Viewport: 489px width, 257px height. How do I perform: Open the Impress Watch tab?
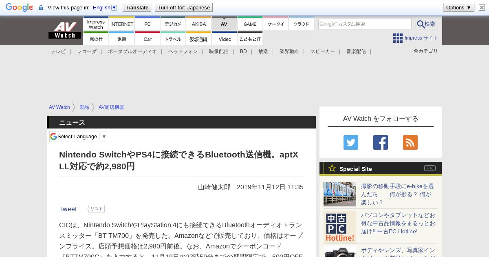coord(96,24)
